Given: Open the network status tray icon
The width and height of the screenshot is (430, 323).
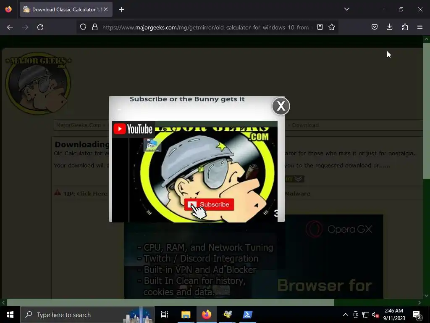Looking at the screenshot, I should (366, 315).
